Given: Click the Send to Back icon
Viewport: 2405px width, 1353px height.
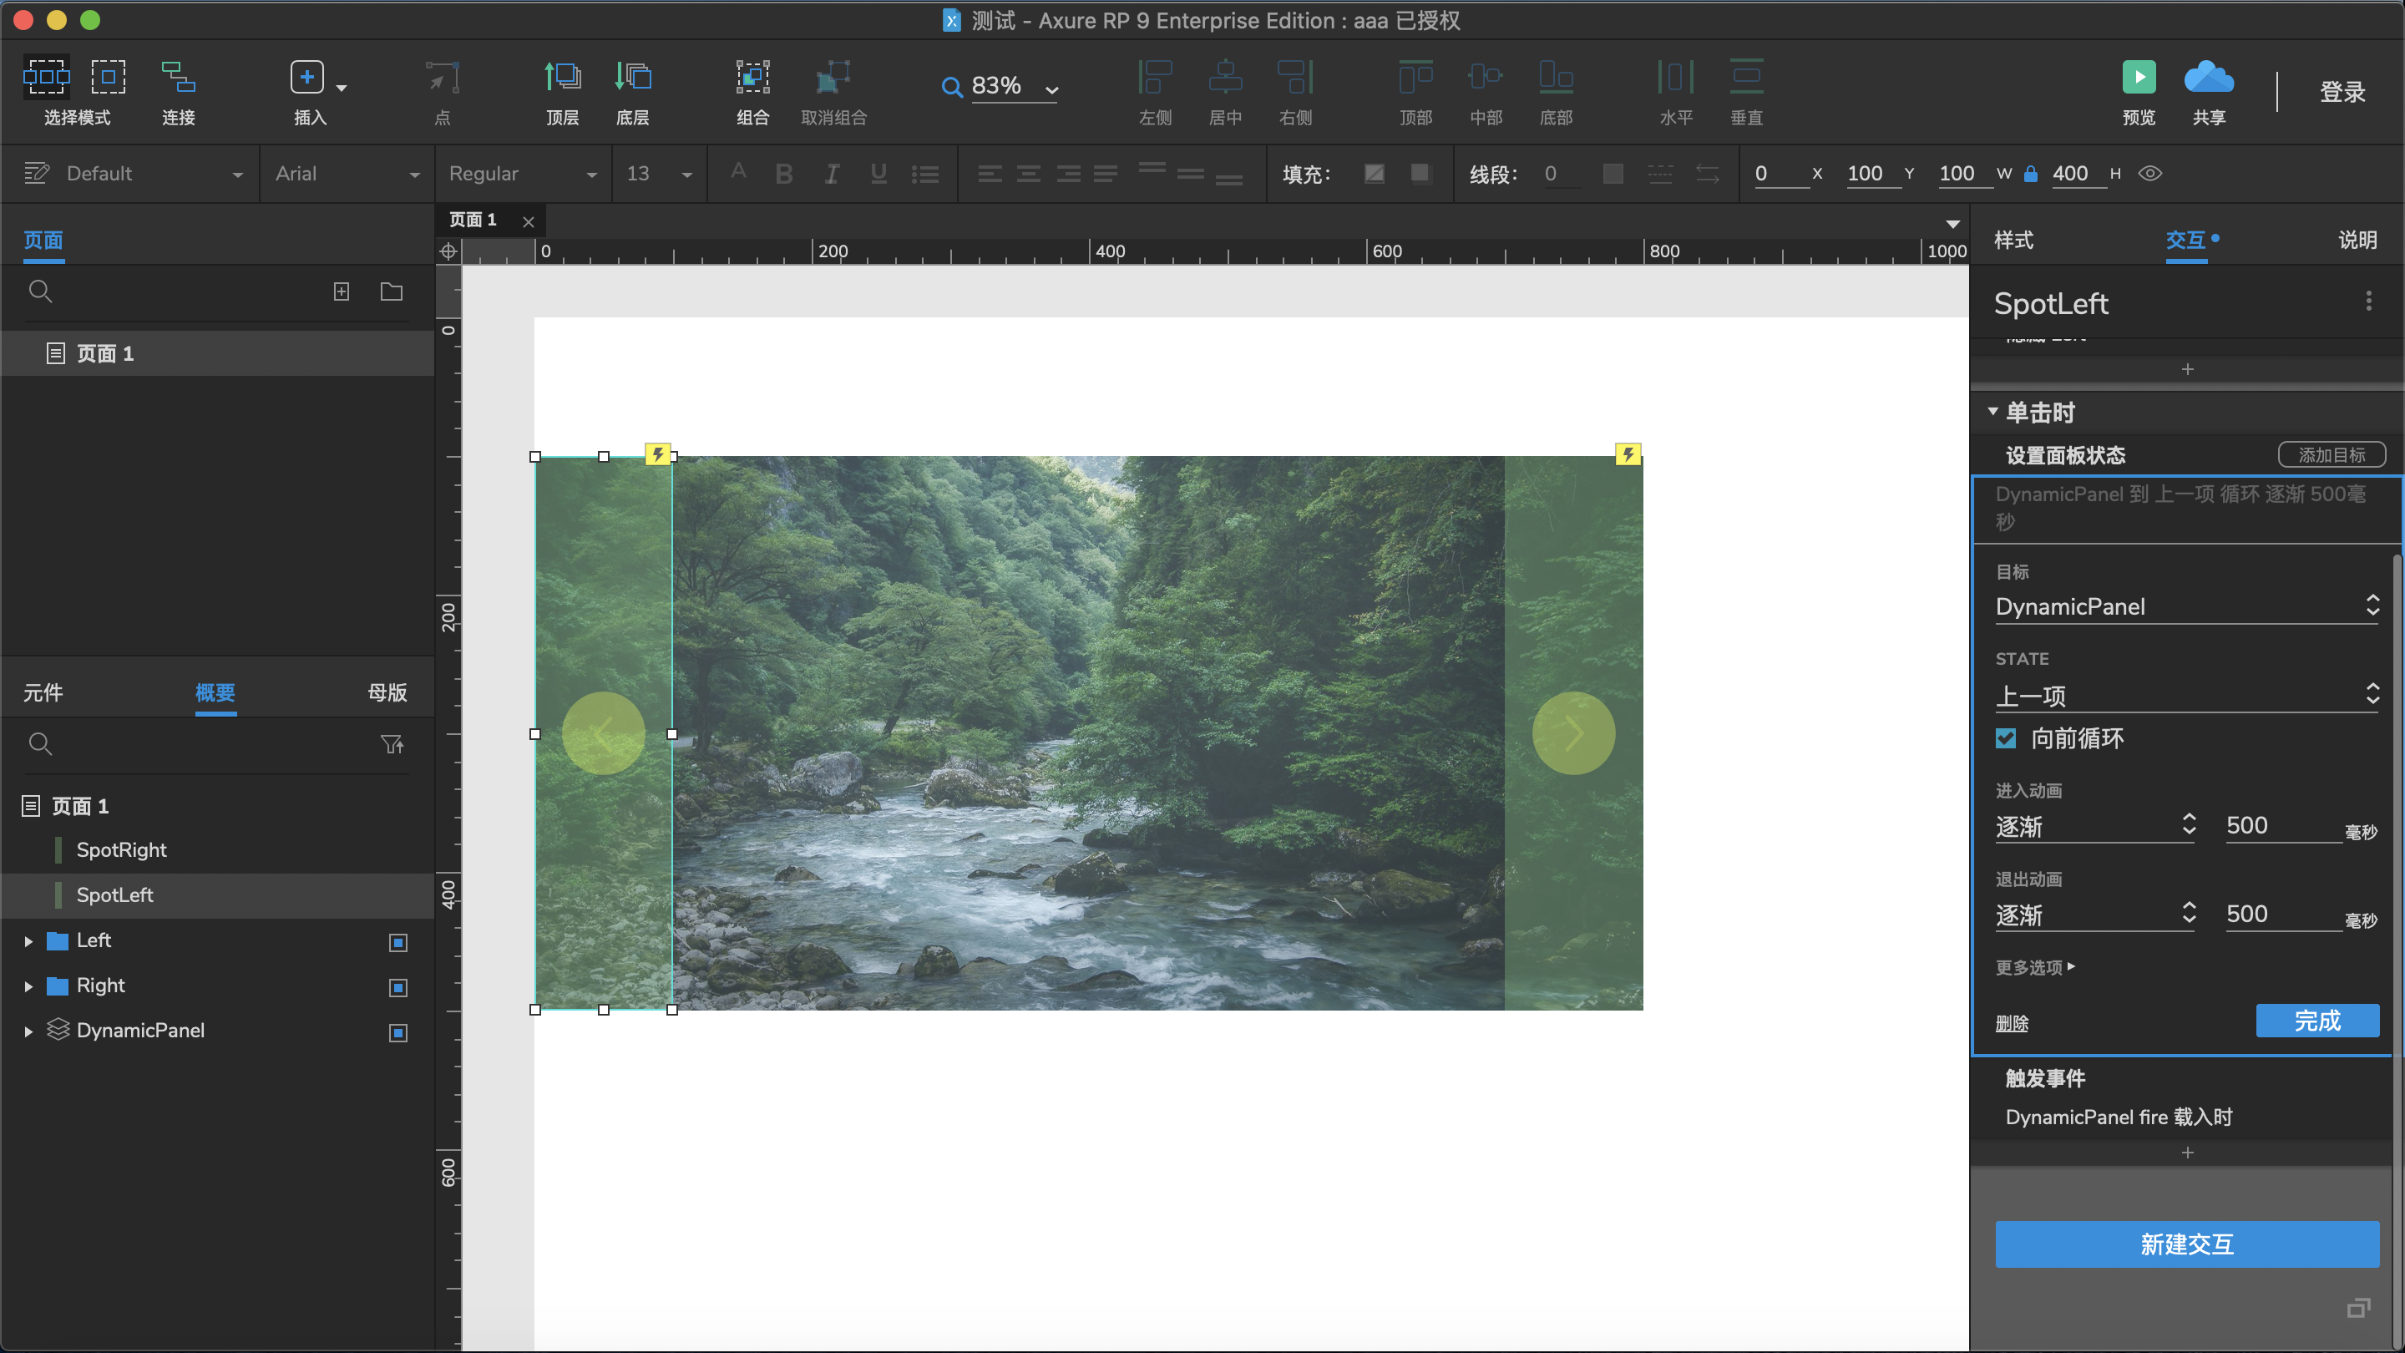Looking at the screenshot, I should (632, 78).
